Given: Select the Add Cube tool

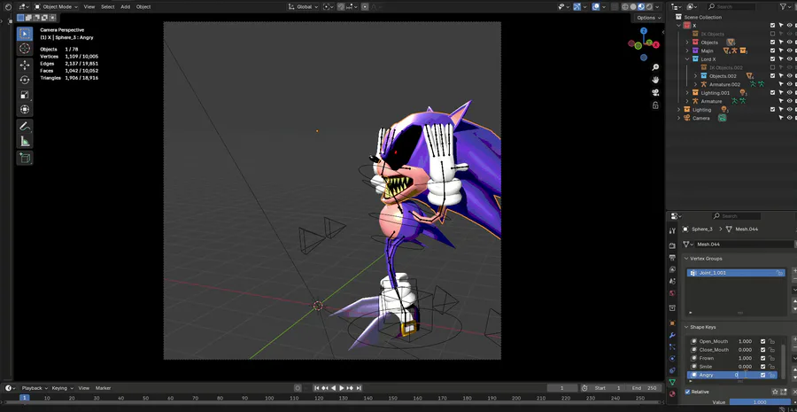Looking at the screenshot, I should pyautogui.click(x=25, y=159).
